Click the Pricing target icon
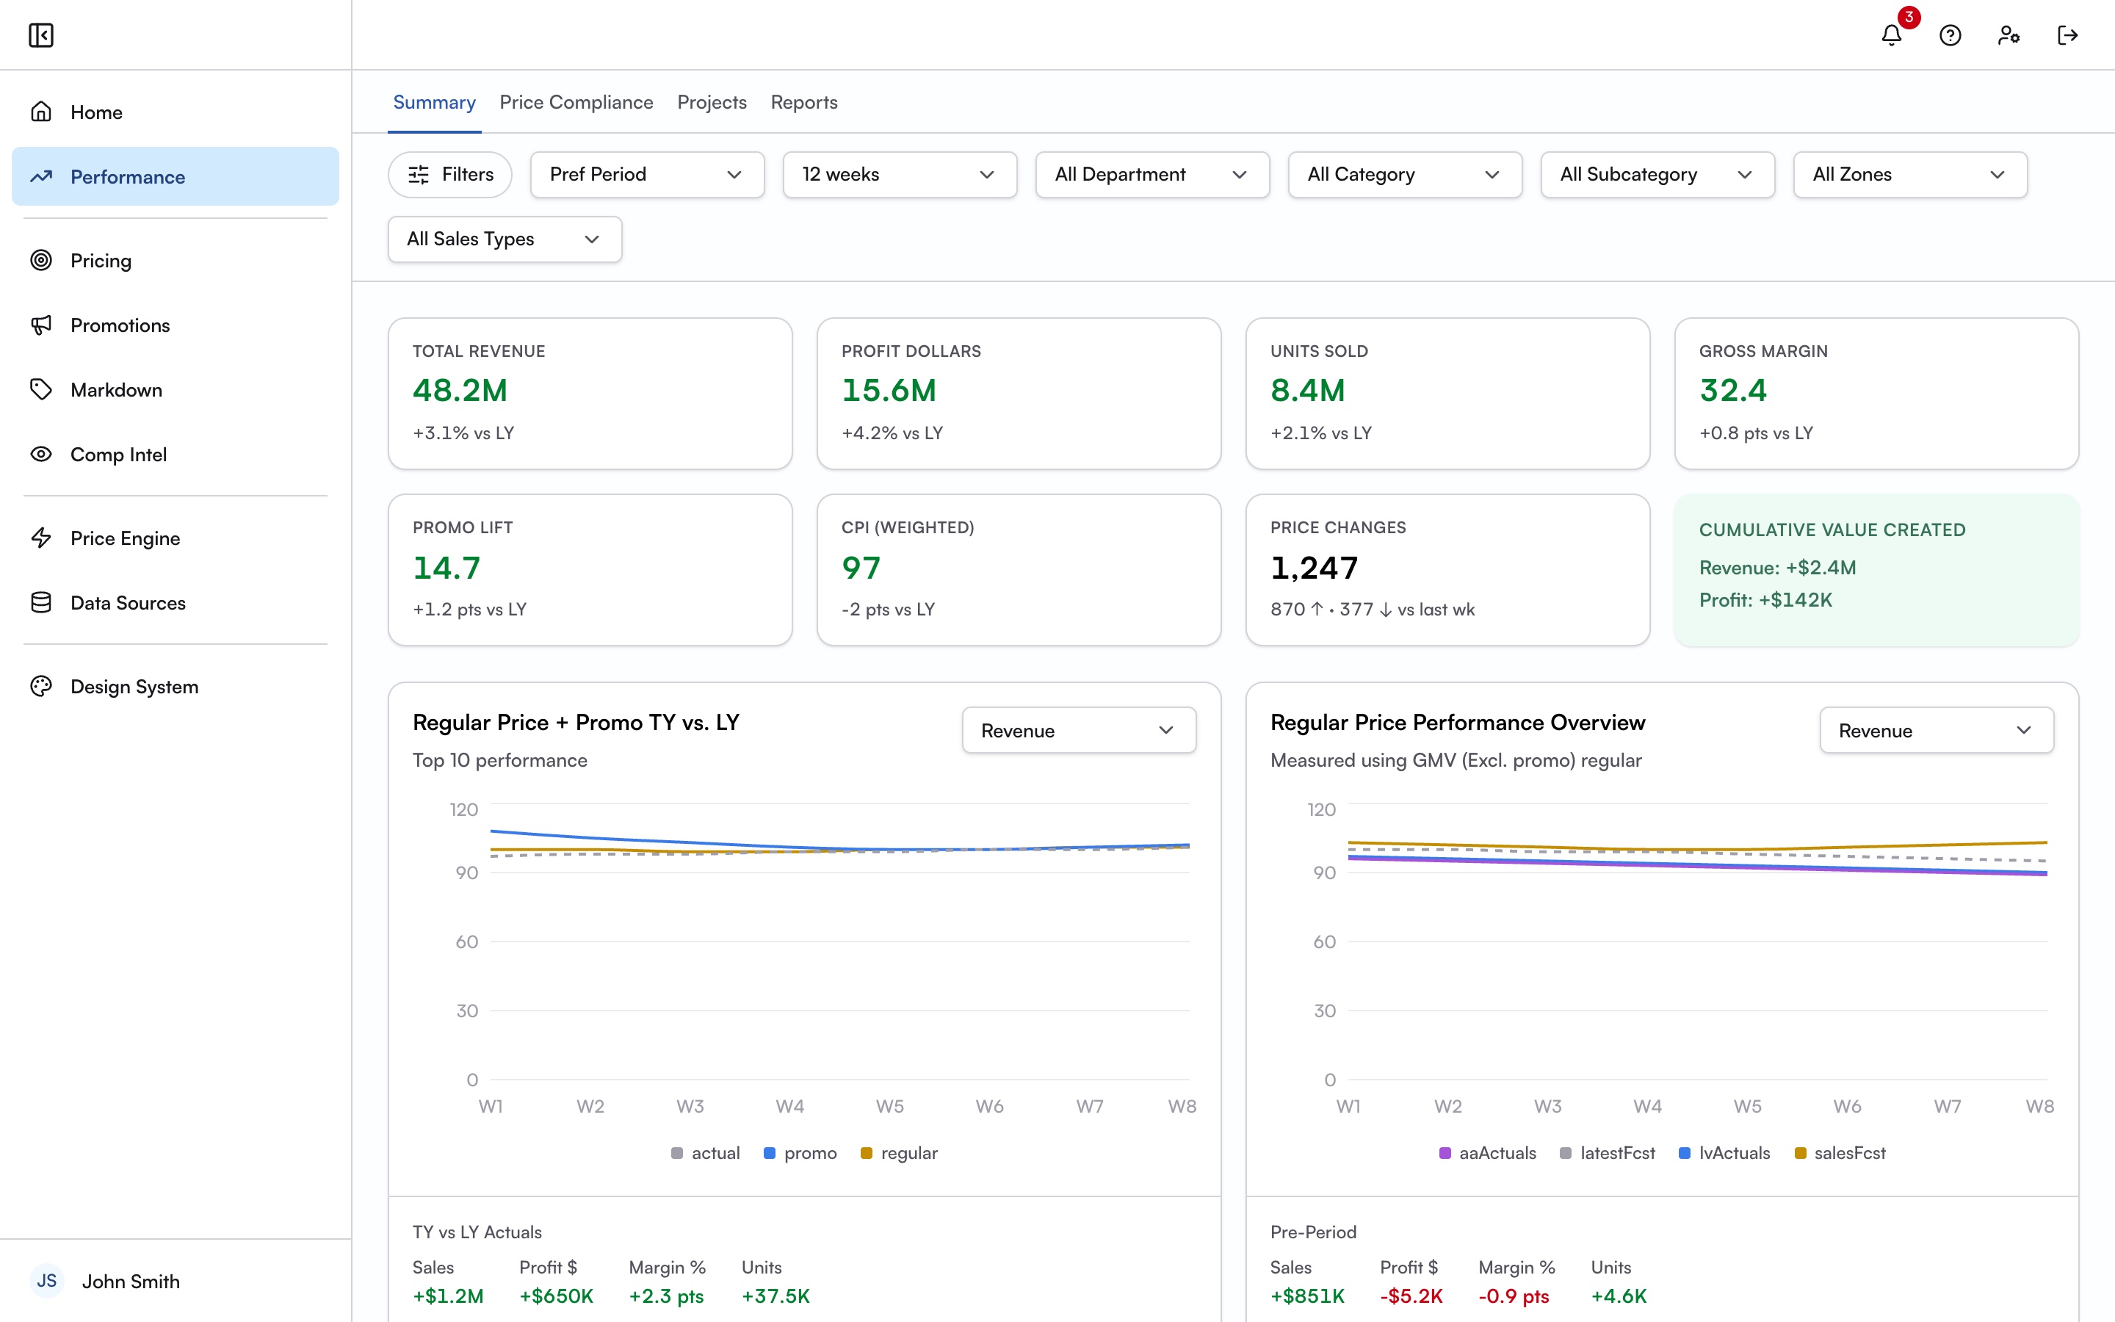 [x=41, y=261]
